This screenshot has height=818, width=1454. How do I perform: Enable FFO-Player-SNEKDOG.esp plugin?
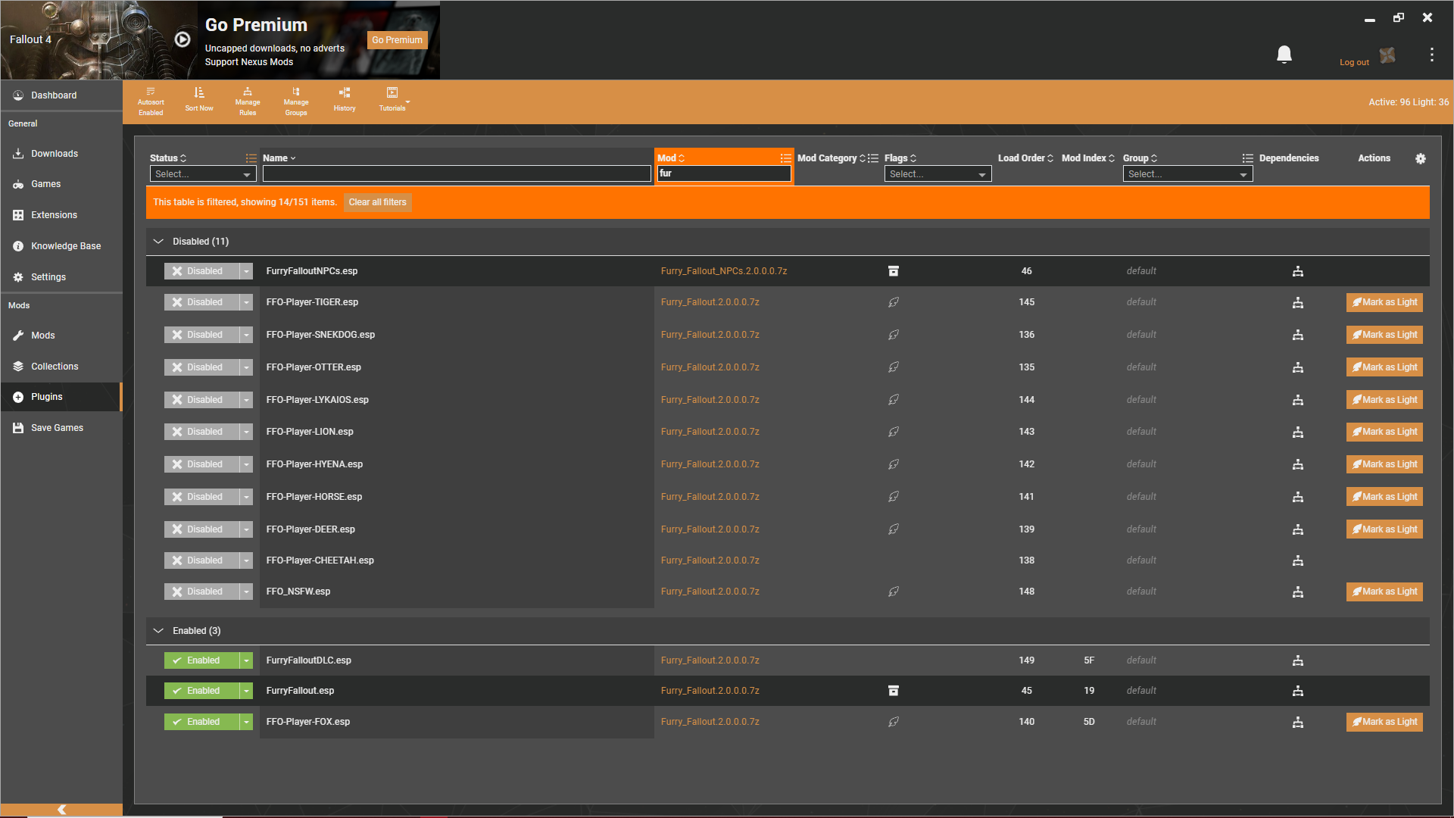[201, 335]
